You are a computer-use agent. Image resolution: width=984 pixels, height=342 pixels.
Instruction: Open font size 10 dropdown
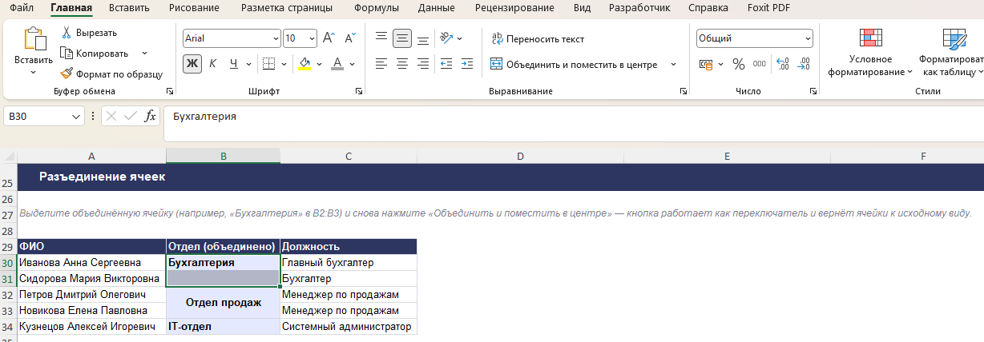[x=312, y=38]
